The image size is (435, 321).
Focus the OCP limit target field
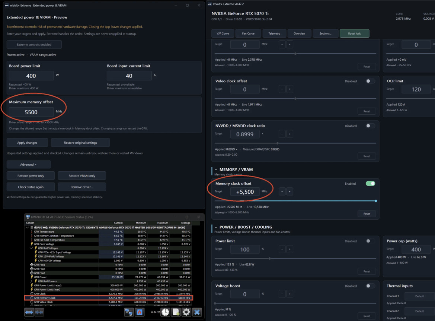coord(416,89)
